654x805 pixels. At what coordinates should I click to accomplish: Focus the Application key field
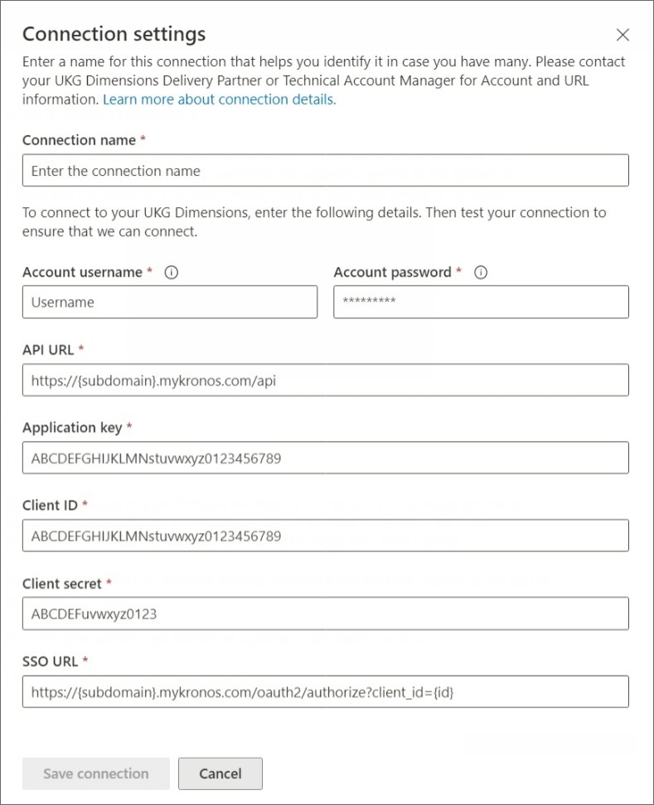pos(325,458)
